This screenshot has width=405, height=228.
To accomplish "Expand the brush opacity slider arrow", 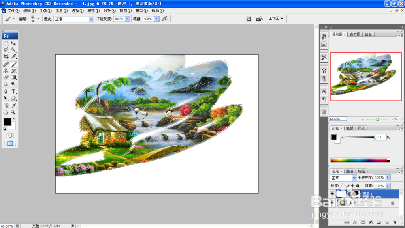I will (x=127, y=19).
